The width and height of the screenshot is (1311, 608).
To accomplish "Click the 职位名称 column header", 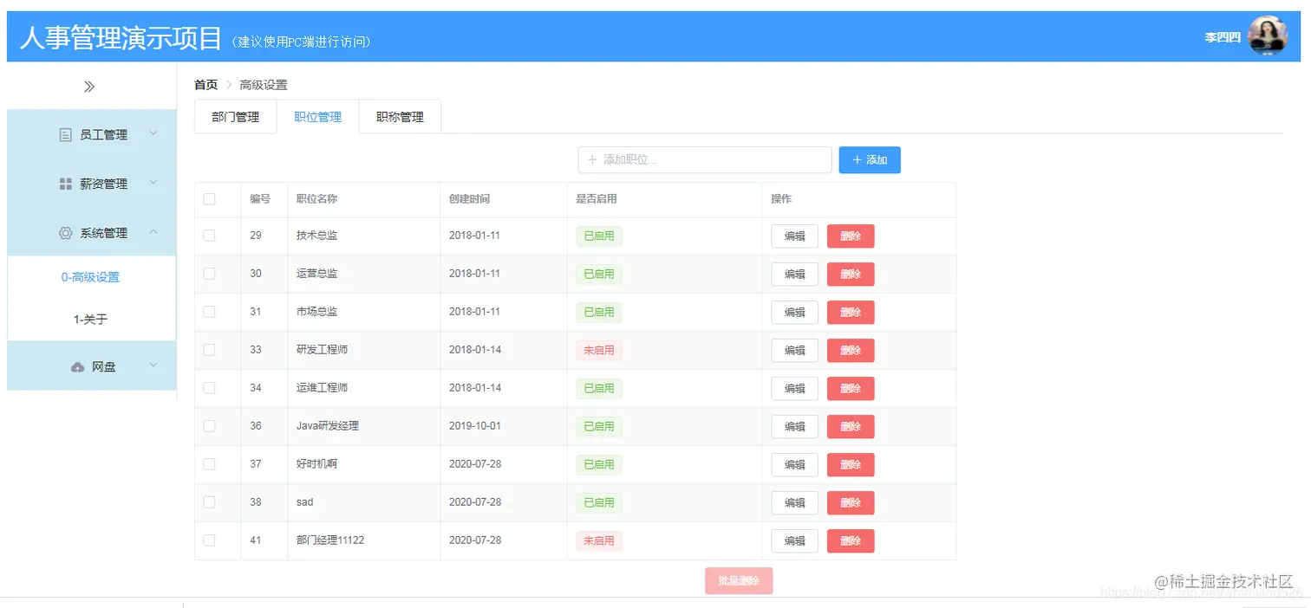I will click(316, 199).
